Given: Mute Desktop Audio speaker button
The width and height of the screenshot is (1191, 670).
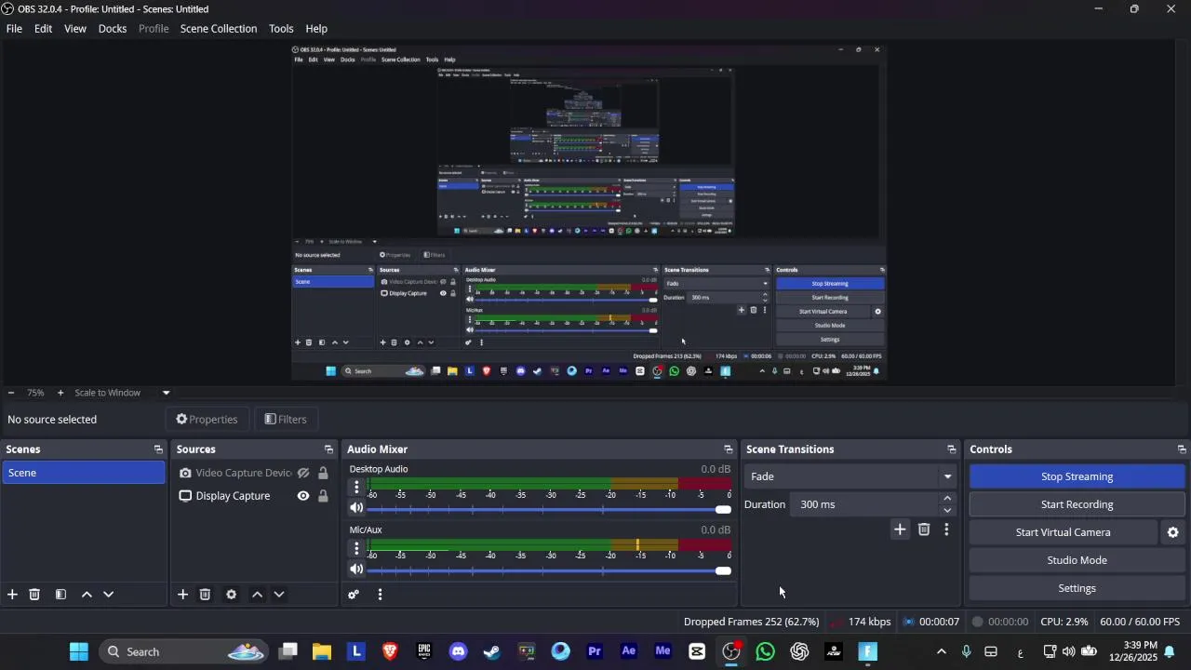Looking at the screenshot, I should point(356,508).
